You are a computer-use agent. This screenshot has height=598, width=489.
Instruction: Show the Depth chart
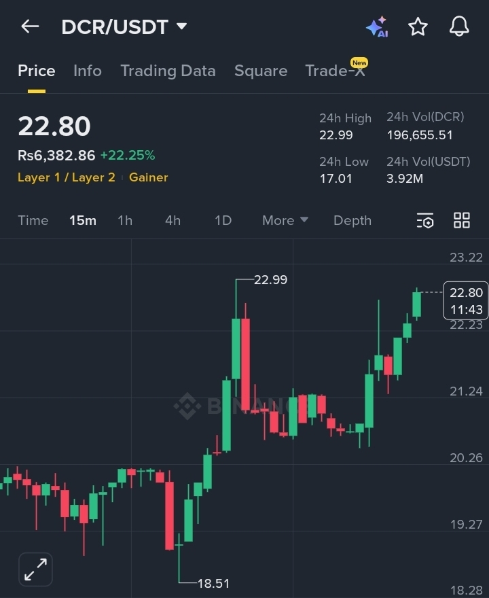pyautogui.click(x=352, y=220)
